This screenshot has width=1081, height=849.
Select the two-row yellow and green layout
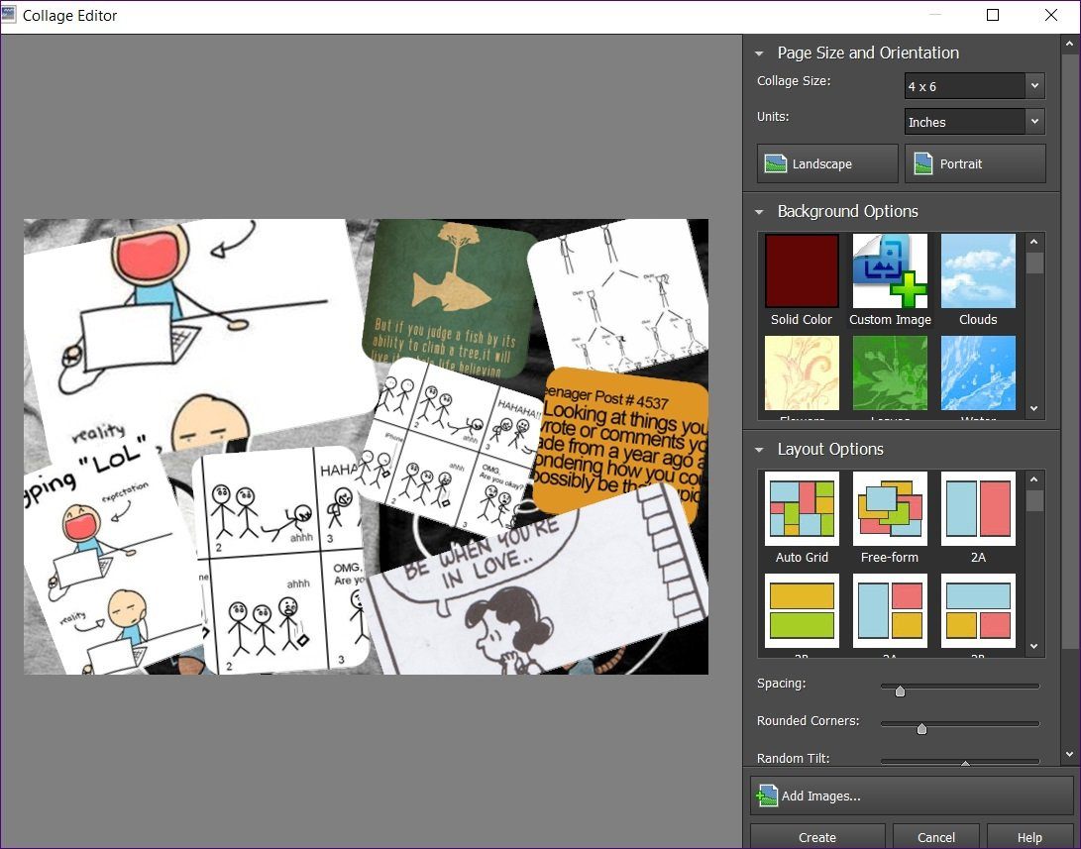click(802, 611)
